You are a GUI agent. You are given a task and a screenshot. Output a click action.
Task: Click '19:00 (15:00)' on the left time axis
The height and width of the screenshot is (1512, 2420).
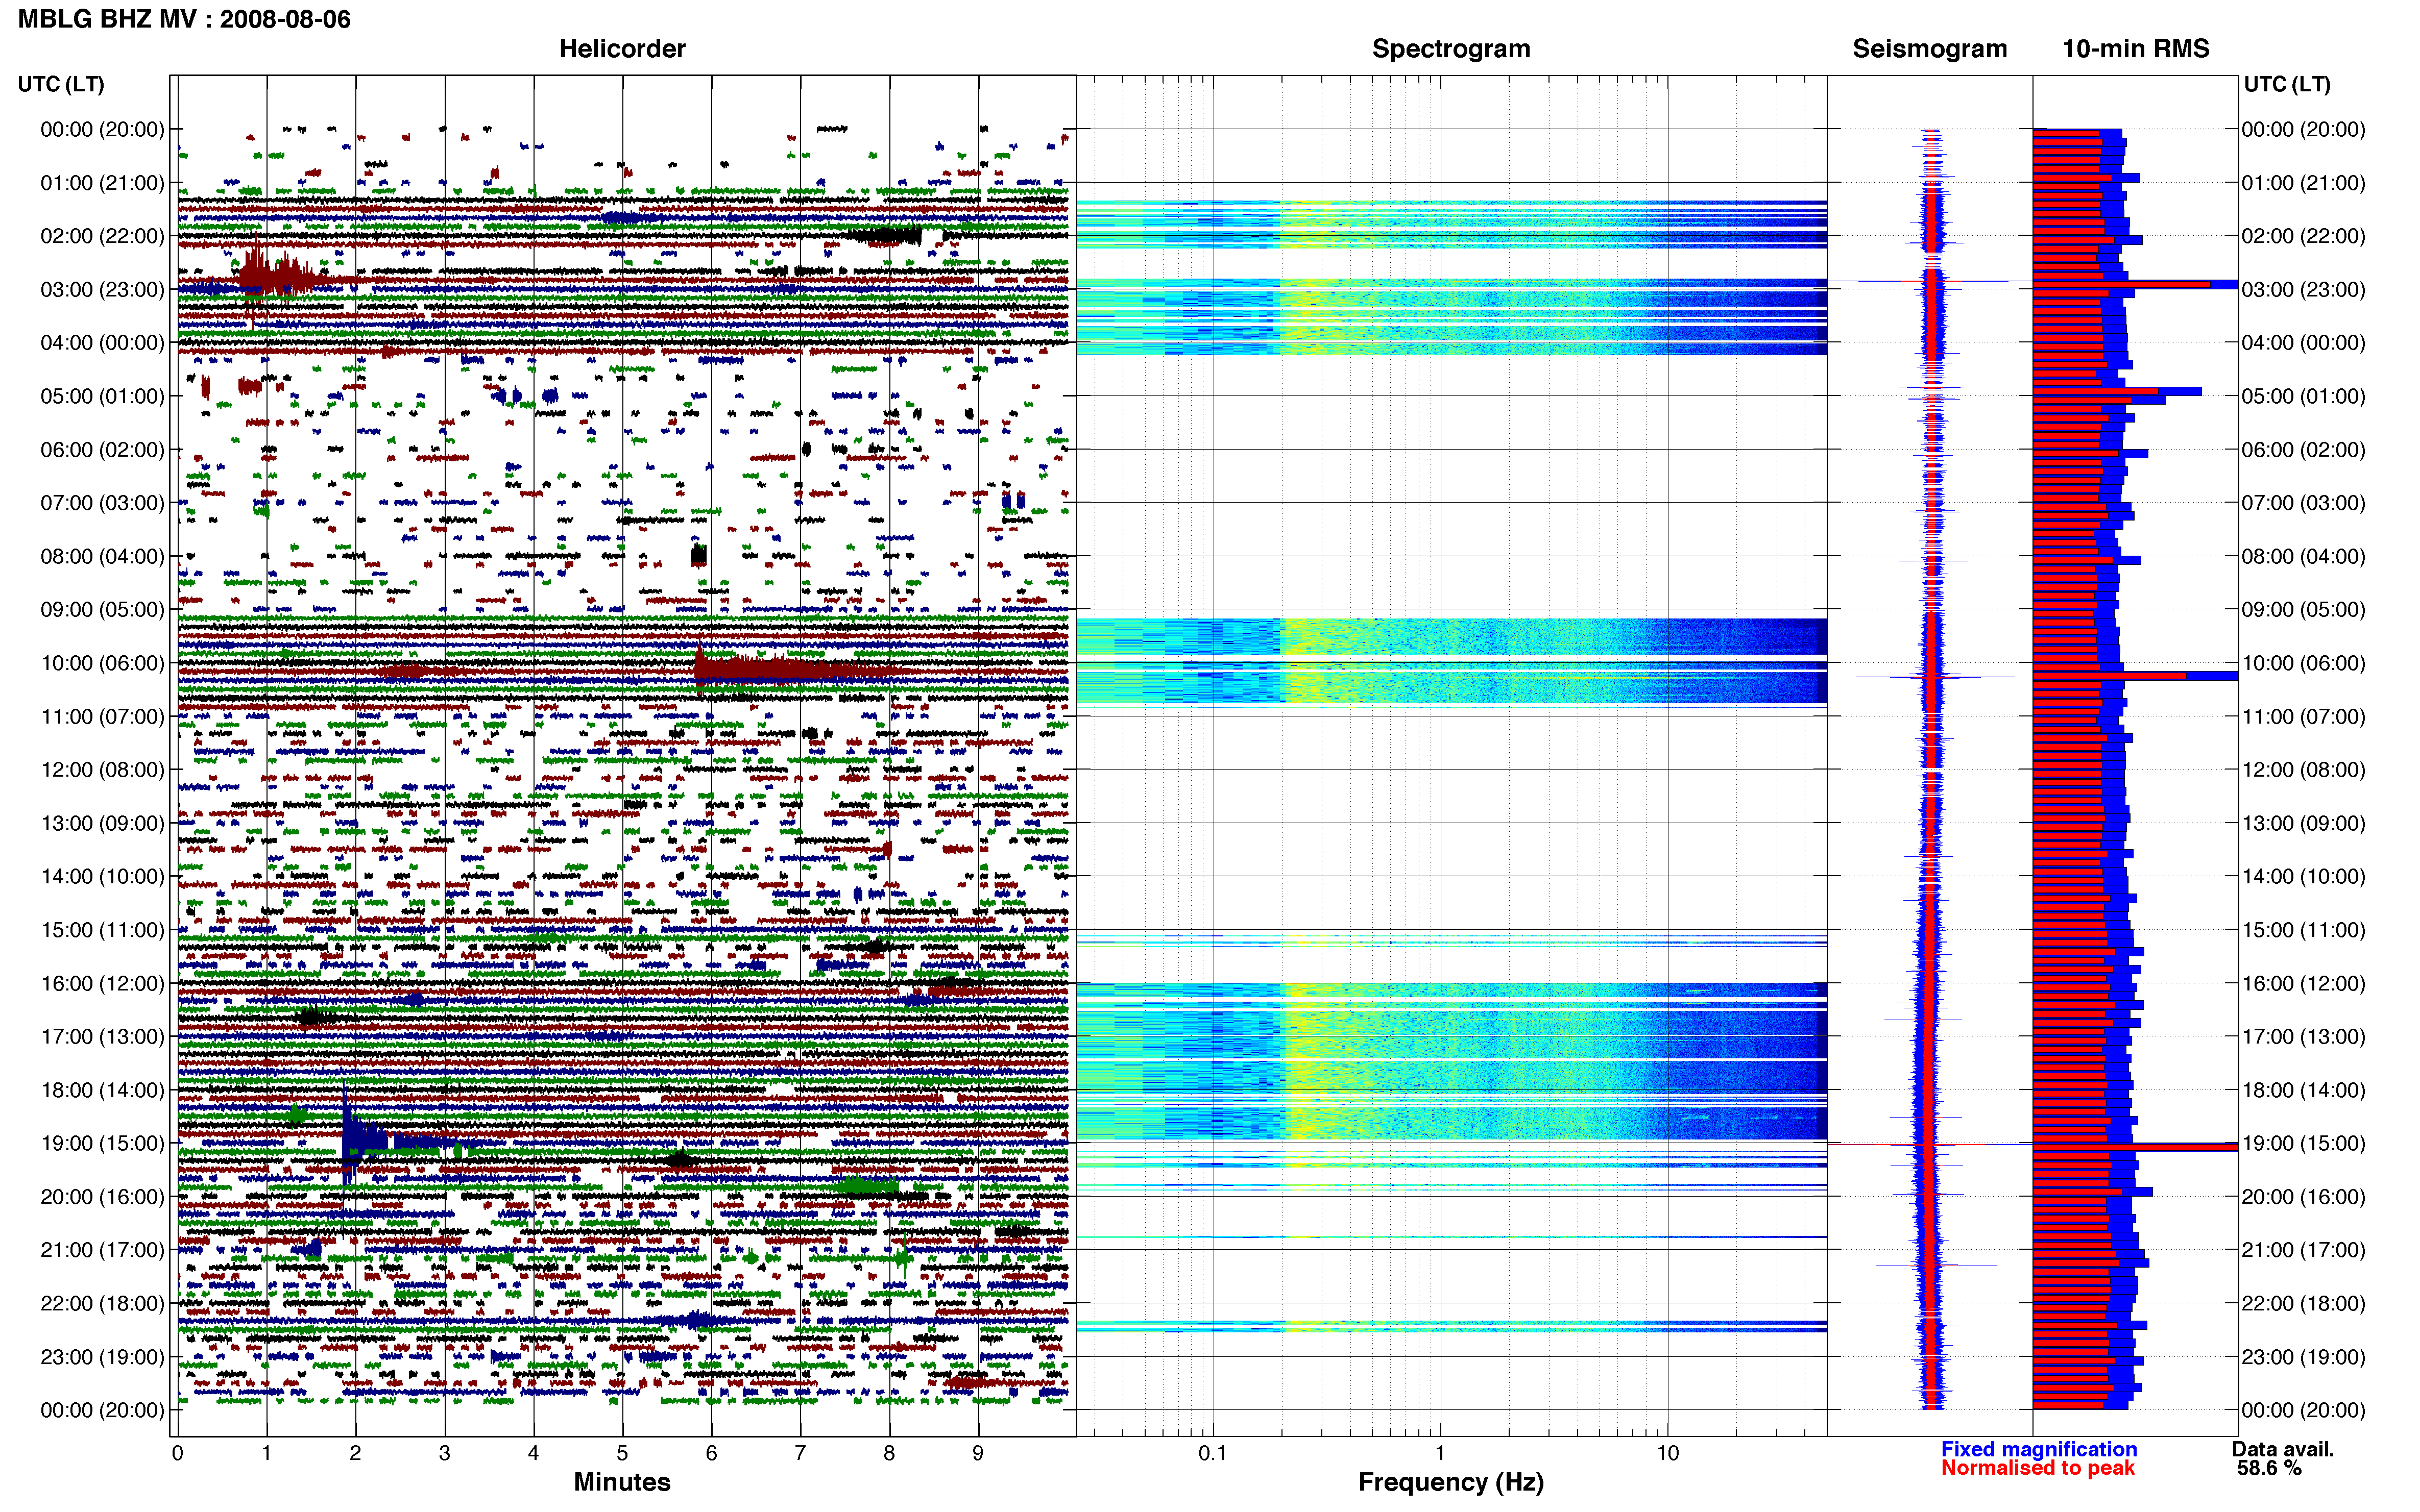tap(102, 1143)
